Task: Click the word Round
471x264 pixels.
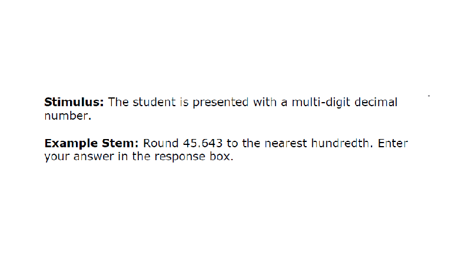Action: pos(161,143)
